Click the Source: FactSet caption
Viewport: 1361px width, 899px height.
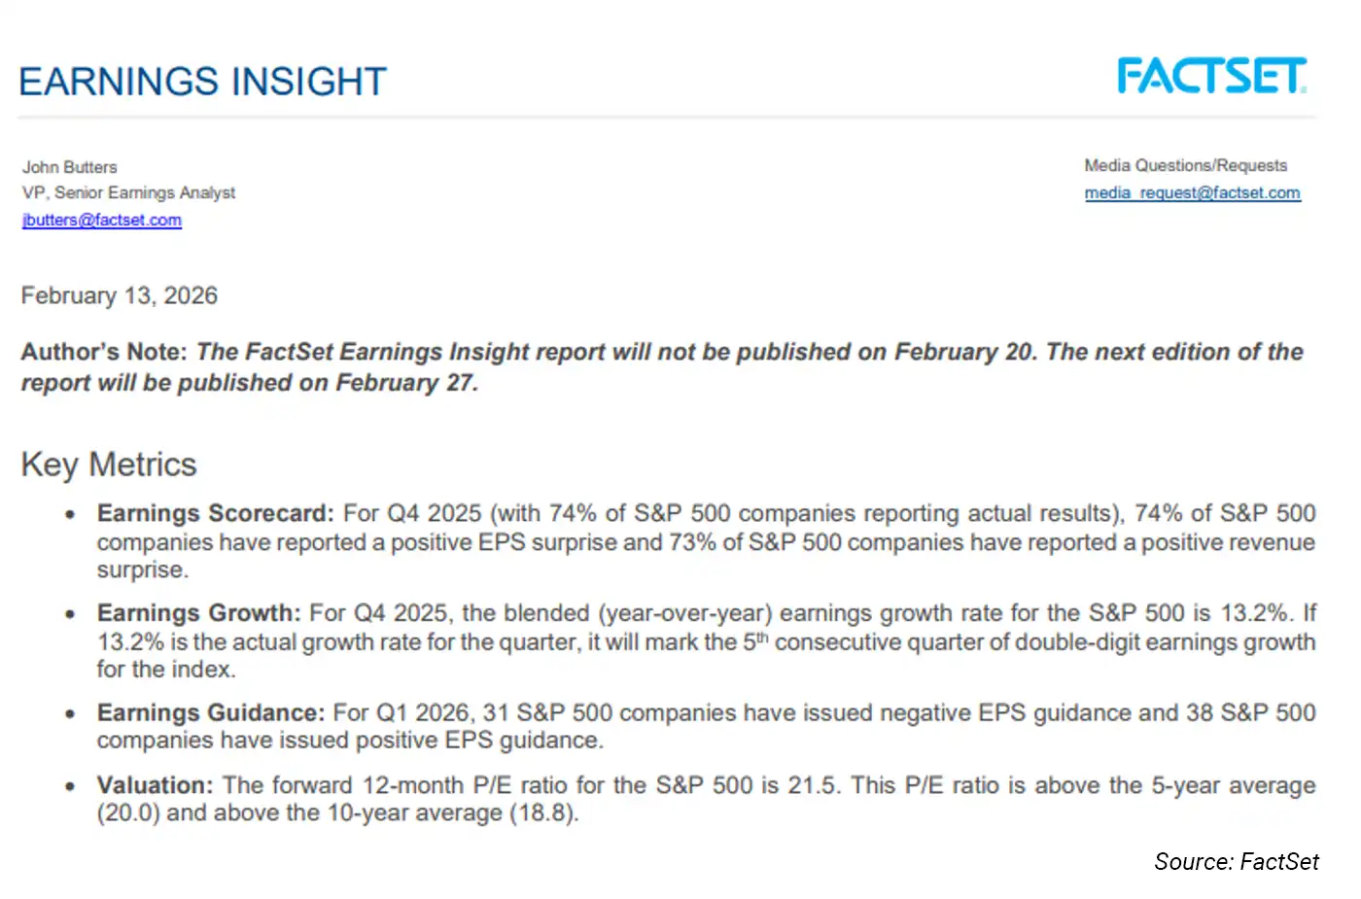[1236, 862]
